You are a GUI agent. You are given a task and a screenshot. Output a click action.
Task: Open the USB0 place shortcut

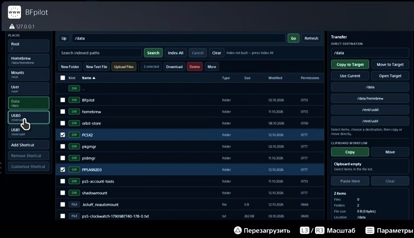coord(29,117)
